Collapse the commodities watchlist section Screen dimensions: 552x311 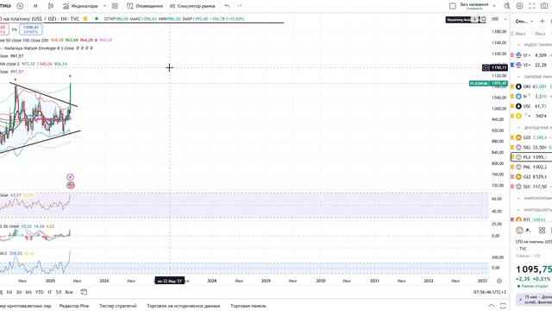(518, 77)
